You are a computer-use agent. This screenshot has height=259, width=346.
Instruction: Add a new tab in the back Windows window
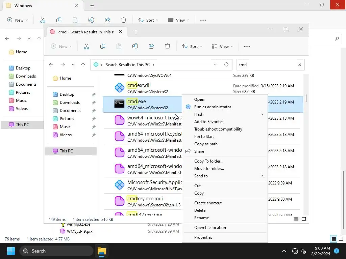point(92,5)
